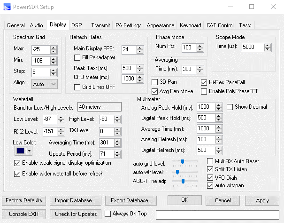Click Export Database button
Screen dimensions: 284x223
coord(131,200)
